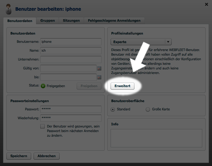The height and width of the screenshot is (166, 212).
Task: Cancel editing with Abbrechen
Action: (46, 156)
